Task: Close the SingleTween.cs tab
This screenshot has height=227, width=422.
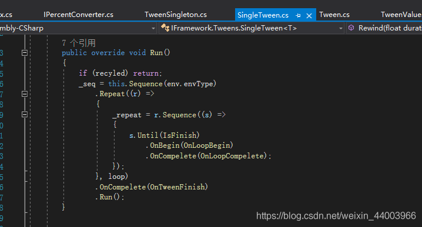Action: (309, 16)
